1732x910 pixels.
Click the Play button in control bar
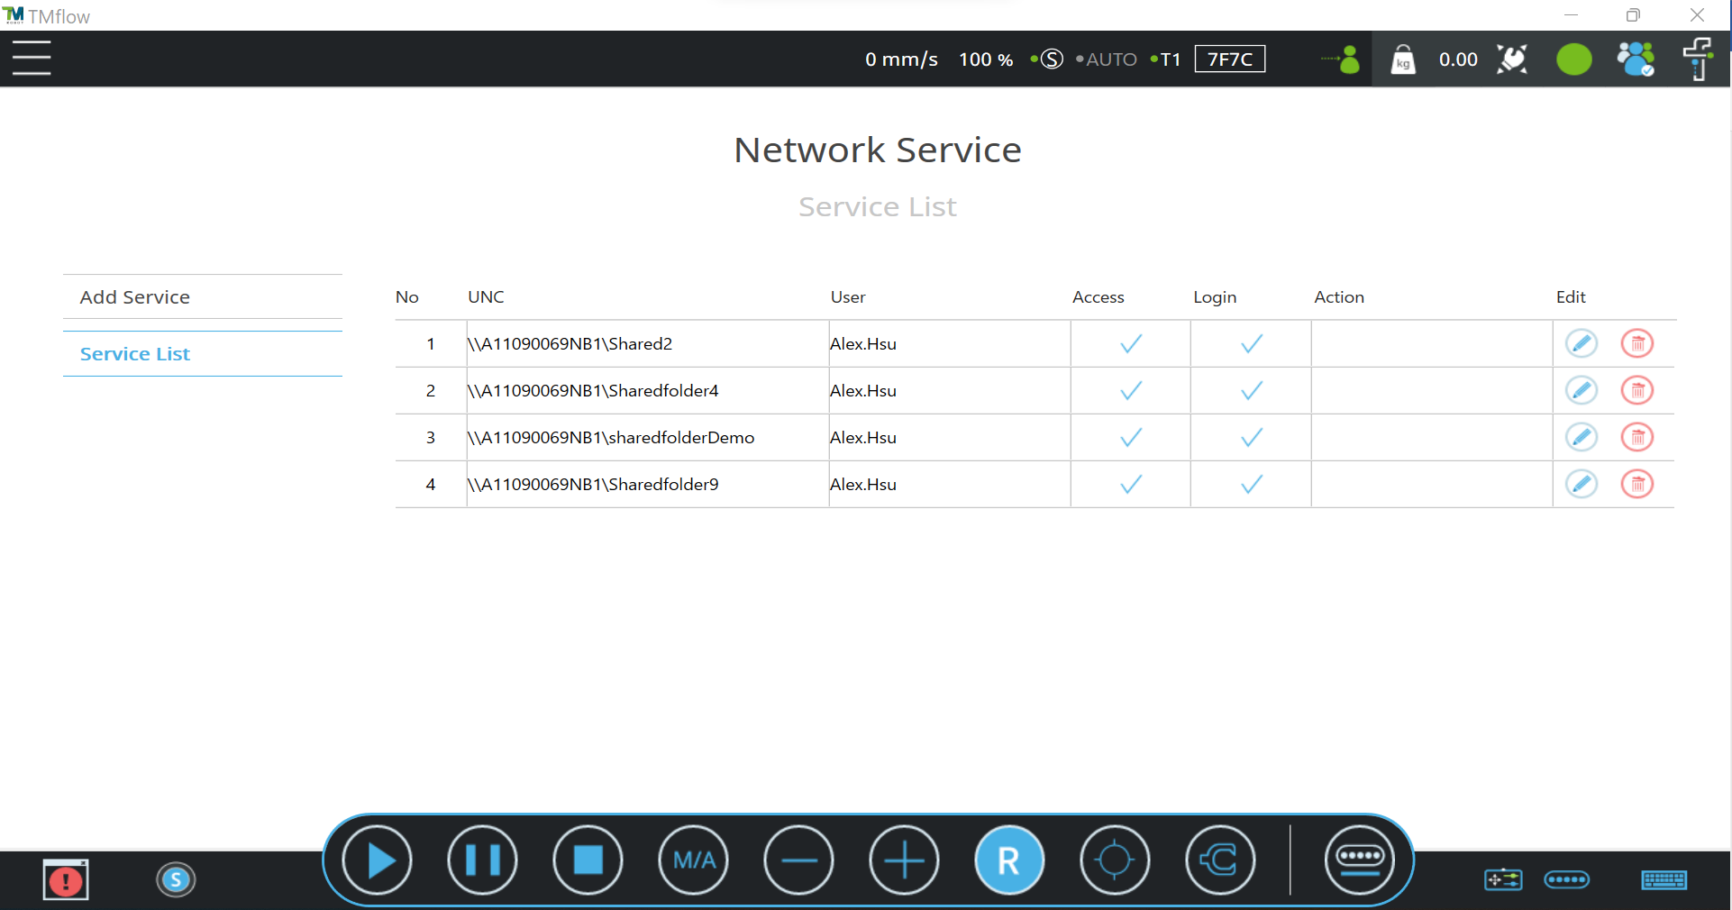tap(378, 860)
